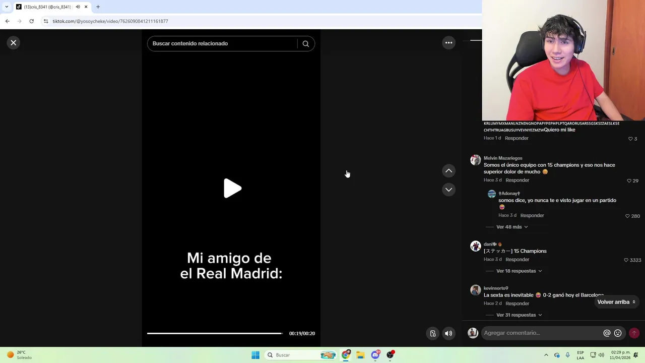Go back in browser history
645x363 pixels.
[7, 21]
